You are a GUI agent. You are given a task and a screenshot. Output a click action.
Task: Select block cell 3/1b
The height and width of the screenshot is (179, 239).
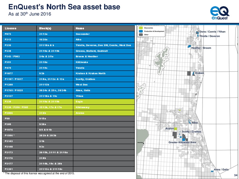55,141
